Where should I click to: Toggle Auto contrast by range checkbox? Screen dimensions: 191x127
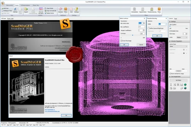pyautogui.click(x=170, y=74)
